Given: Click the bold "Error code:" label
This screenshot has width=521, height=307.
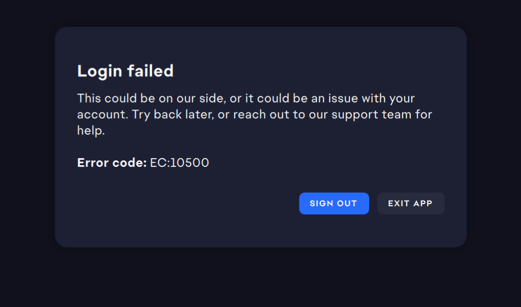Looking at the screenshot, I should (x=112, y=163).
